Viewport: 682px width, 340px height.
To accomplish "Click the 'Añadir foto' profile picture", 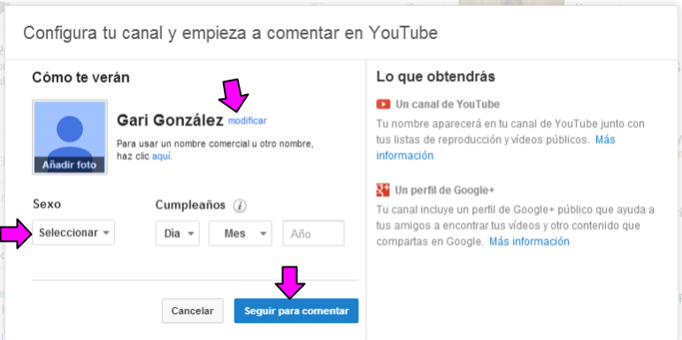I will tap(70, 137).
